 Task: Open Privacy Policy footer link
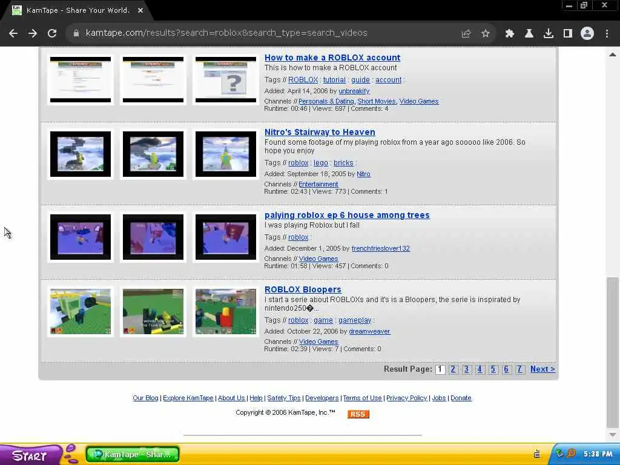click(406, 398)
